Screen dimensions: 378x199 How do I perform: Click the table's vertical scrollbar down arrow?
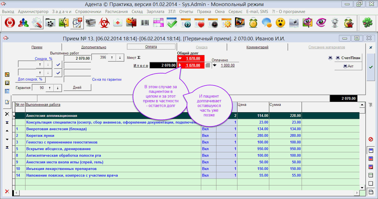(x=362, y=187)
